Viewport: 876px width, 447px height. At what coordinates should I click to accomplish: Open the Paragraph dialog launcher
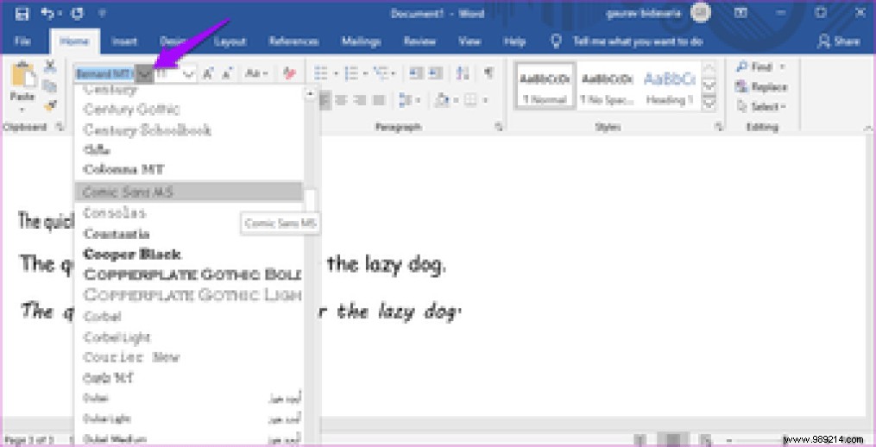pyautogui.click(x=498, y=128)
